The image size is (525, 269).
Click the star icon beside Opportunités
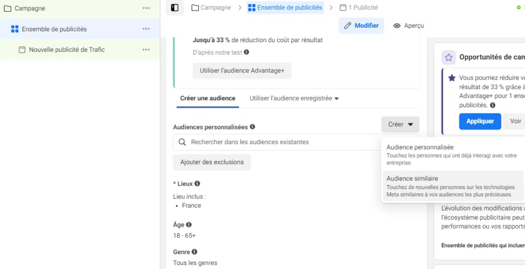click(x=449, y=57)
